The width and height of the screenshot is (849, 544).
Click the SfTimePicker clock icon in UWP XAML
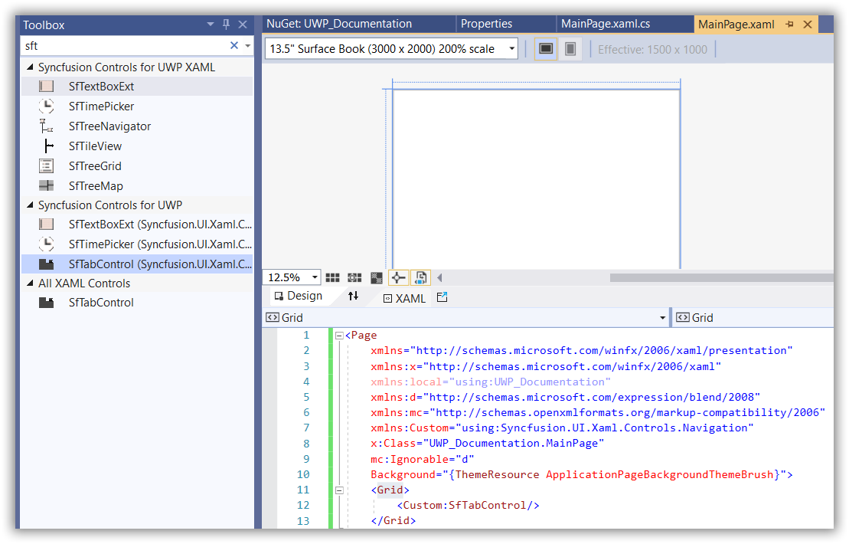[x=47, y=107]
